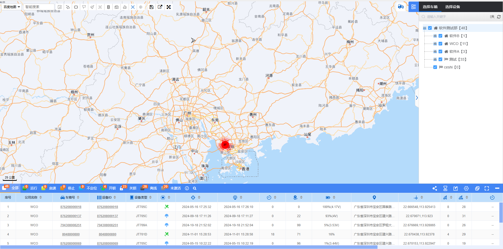Collapse the 软件测试部 root tree node
Screen dimensions: 503x249
(x=425, y=28)
